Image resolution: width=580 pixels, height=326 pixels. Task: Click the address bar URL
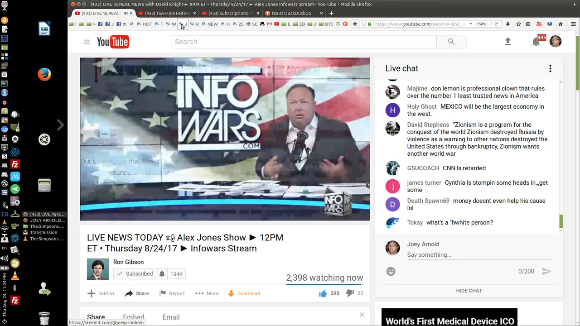pyautogui.click(x=420, y=24)
